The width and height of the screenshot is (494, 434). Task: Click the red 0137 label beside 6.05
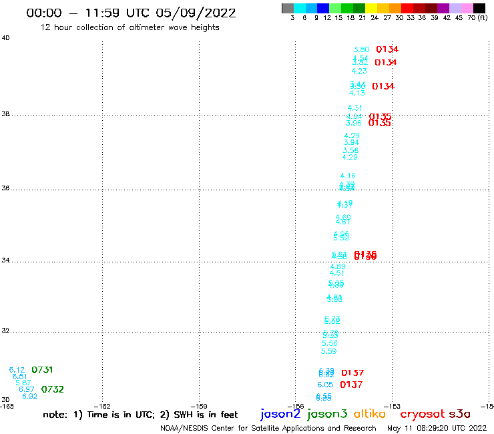[x=351, y=385]
